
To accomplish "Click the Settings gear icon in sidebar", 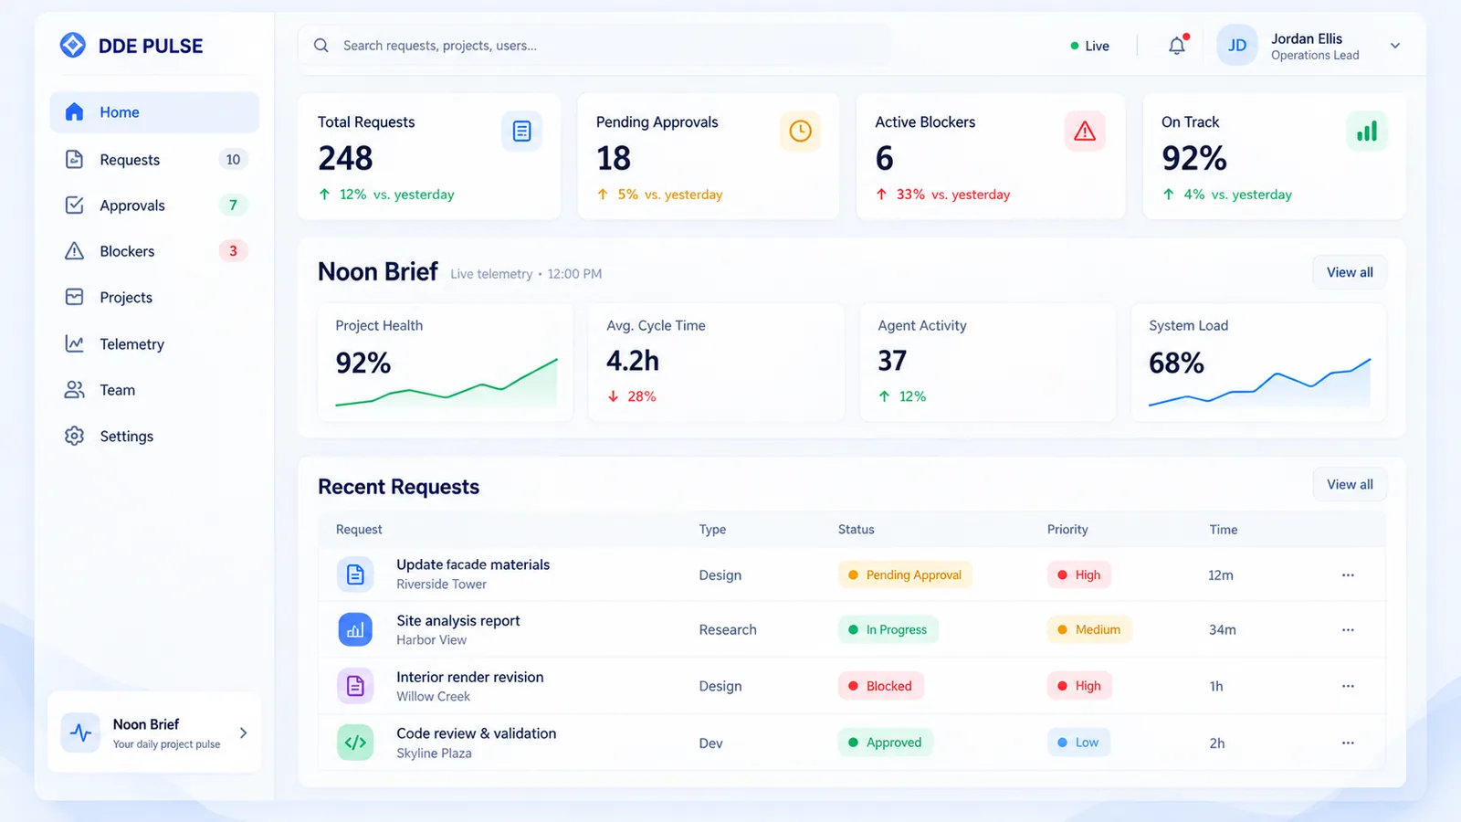I will [x=75, y=436].
